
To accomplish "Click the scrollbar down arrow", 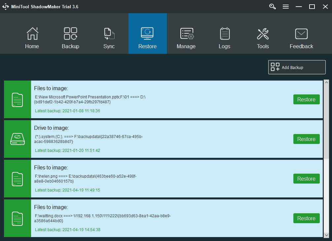I will click(x=326, y=235).
